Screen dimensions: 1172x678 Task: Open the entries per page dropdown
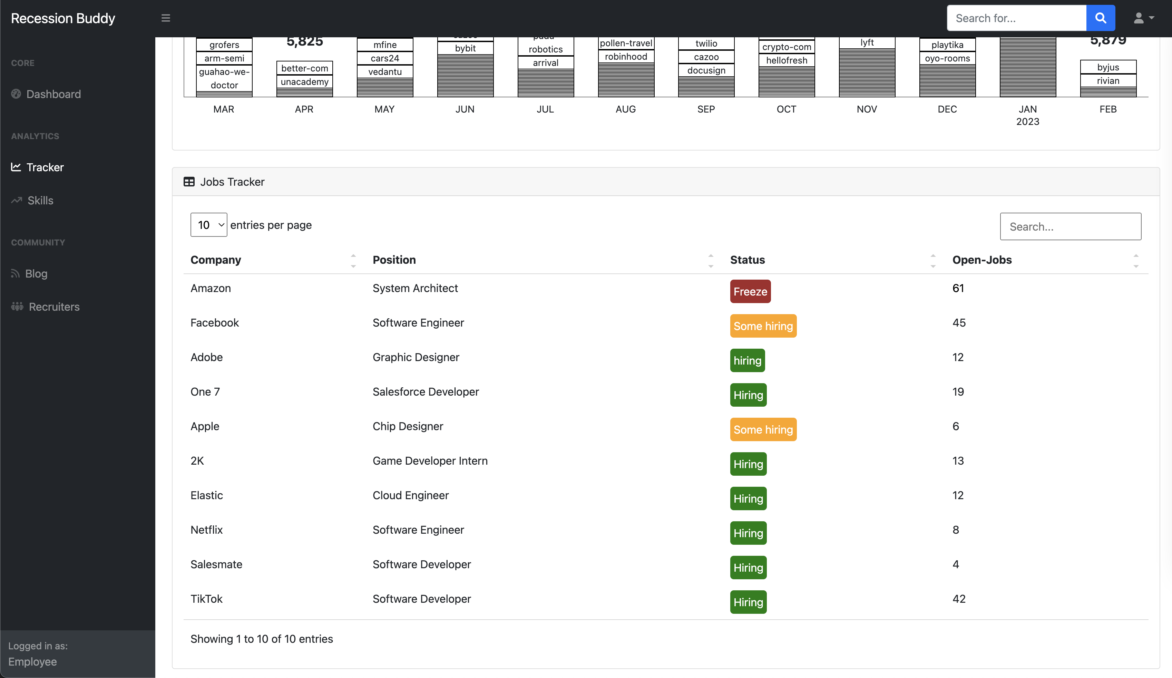pyautogui.click(x=208, y=225)
